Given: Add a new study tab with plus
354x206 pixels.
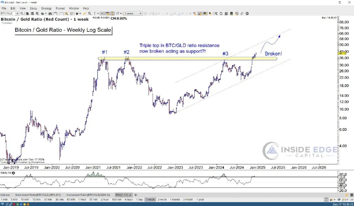Looking at the screenshot, I should click(x=136, y=195).
